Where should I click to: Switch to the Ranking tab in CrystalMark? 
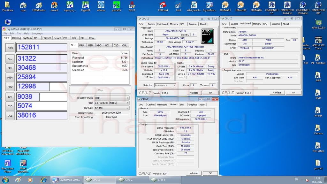(x=16, y=38)
